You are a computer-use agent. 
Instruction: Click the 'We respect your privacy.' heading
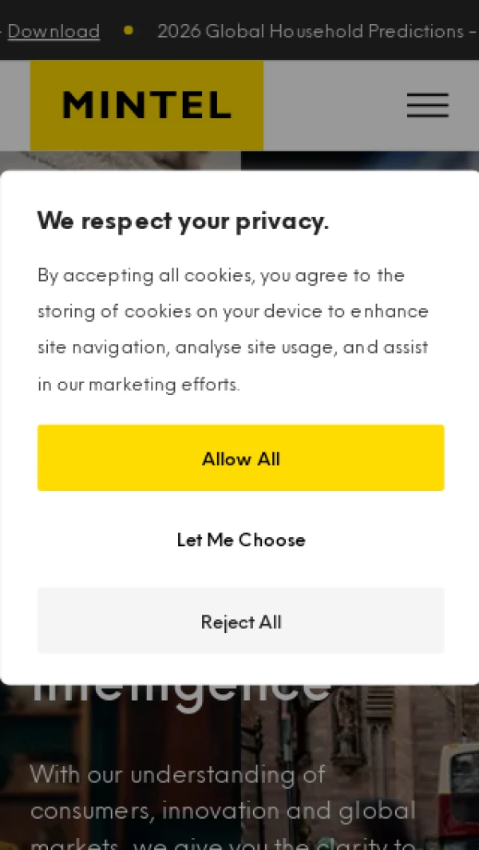coord(183,221)
